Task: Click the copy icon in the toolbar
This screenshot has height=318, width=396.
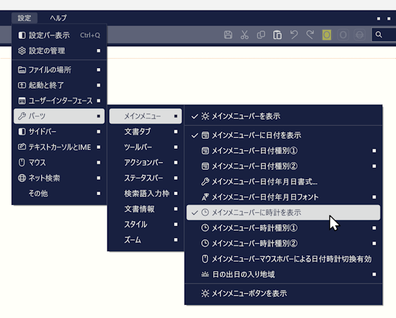Action: coord(261,34)
